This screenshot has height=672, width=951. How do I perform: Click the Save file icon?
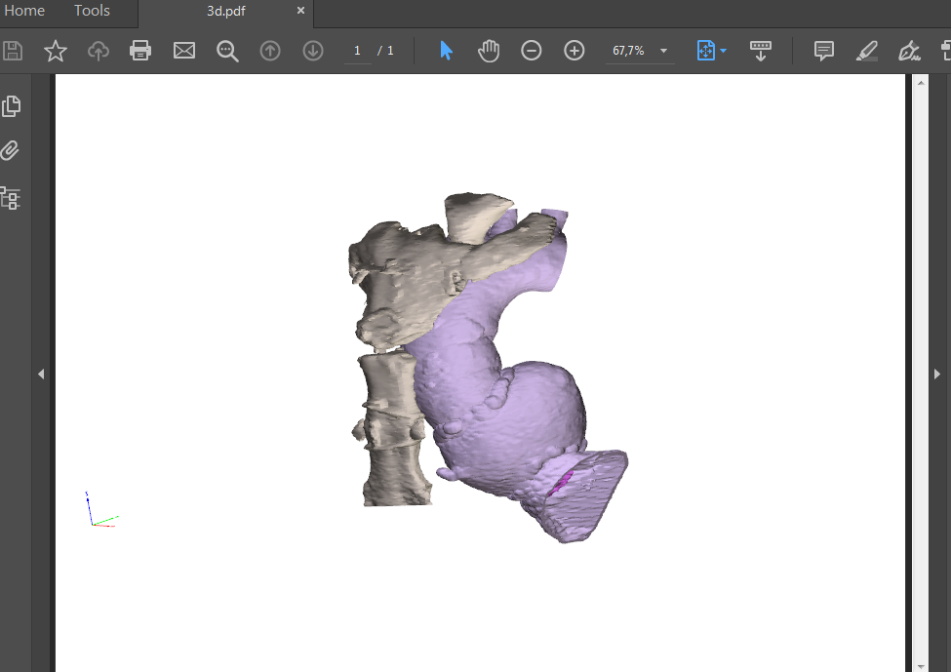click(12, 51)
